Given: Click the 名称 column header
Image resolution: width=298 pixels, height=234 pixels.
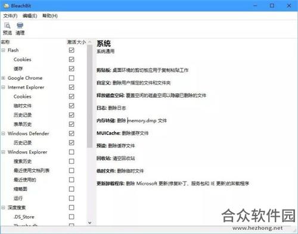Looking at the screenshot, I should [x=5, y=42].
